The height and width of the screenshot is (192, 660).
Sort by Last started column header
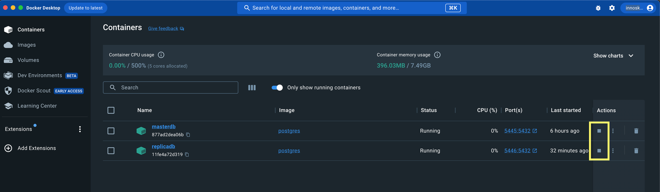click(566, 110)
